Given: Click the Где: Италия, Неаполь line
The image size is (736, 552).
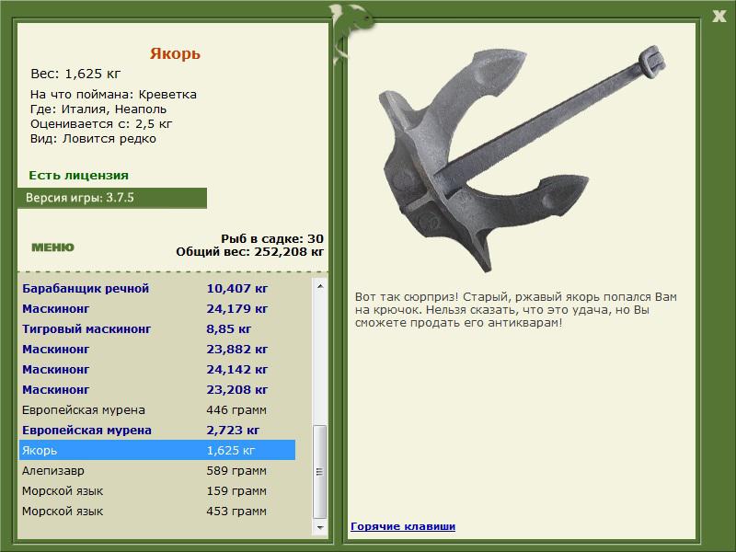Looking at the screenshot, I should click(98, 109).
